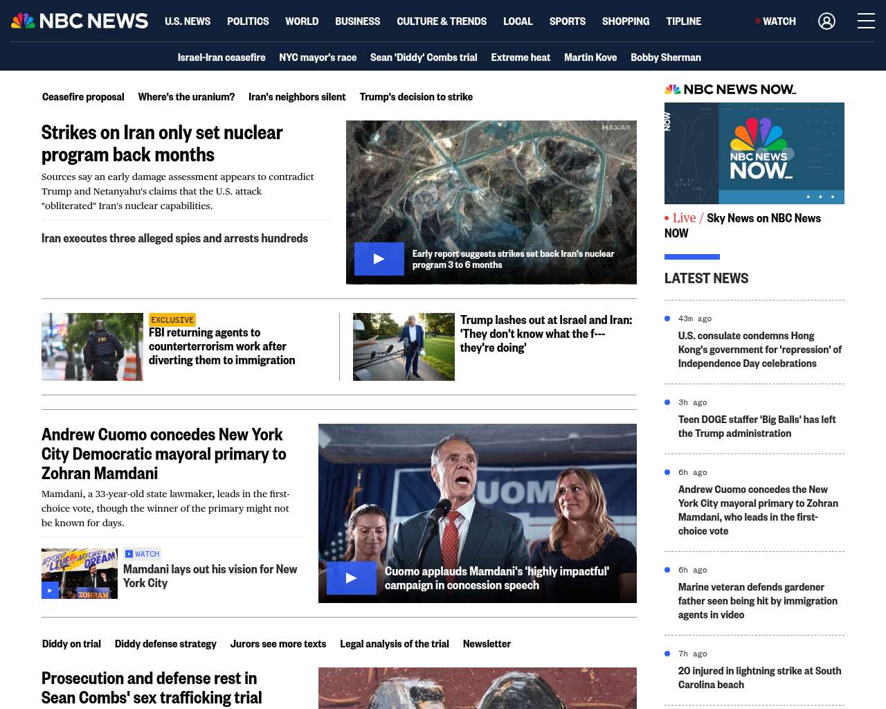Open 20 injured in lightning strike story
This screenshot has height=709, width=886.
[x=759, y=678]
